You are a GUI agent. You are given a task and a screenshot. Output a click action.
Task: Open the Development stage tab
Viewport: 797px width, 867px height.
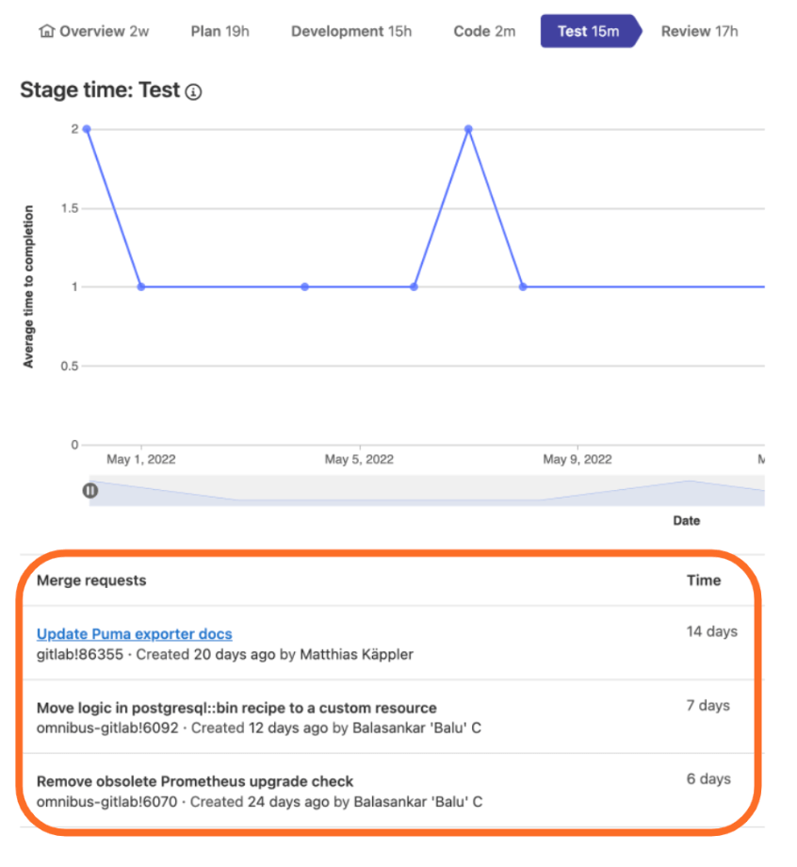(x=351, y=31)
